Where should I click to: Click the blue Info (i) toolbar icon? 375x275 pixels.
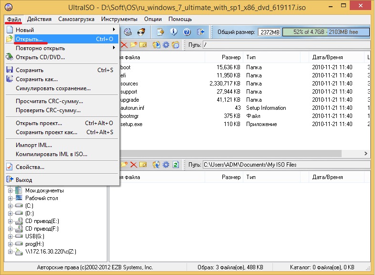(174, 32)
